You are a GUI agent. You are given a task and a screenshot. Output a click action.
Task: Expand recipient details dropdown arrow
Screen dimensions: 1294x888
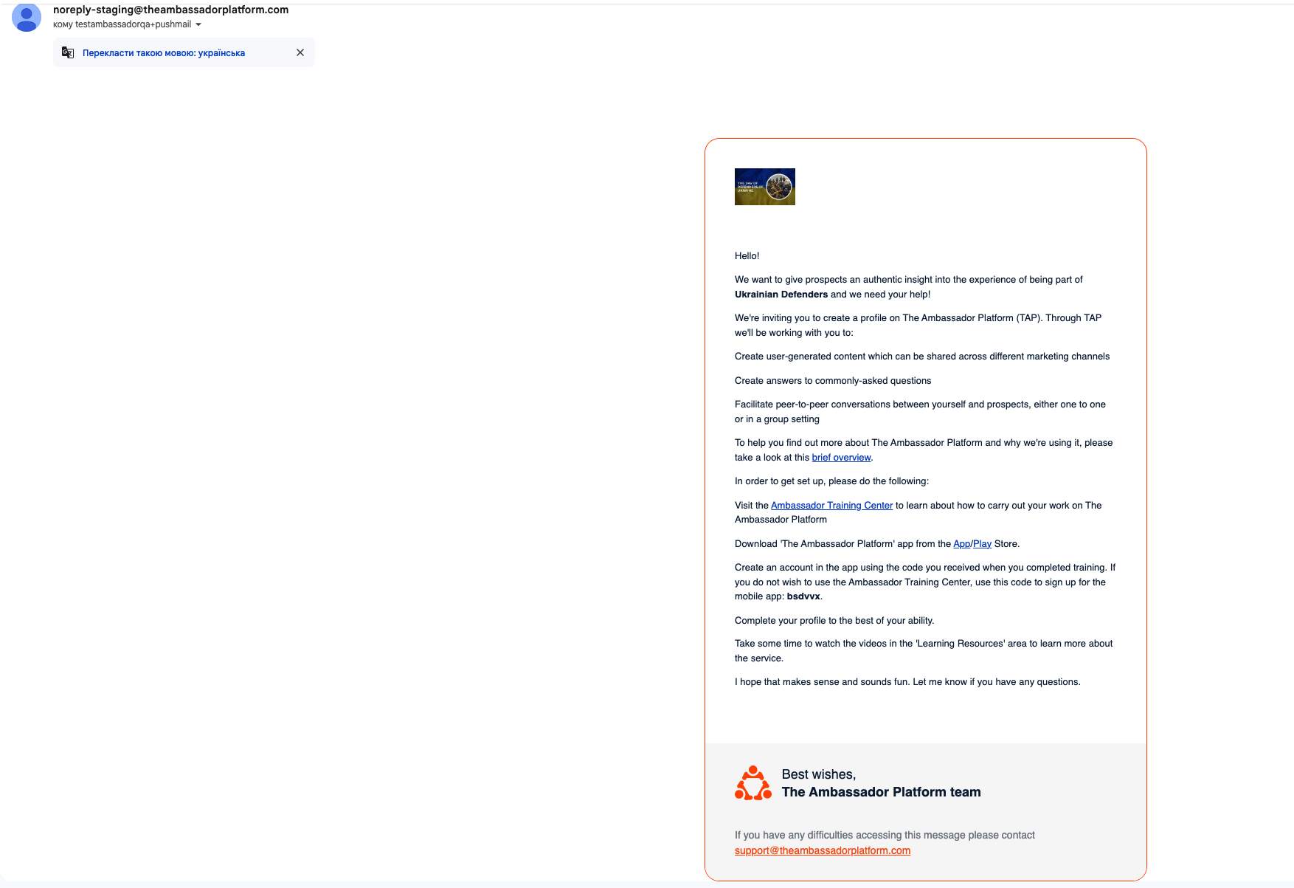pyautogui.click(x=198, y=24)
